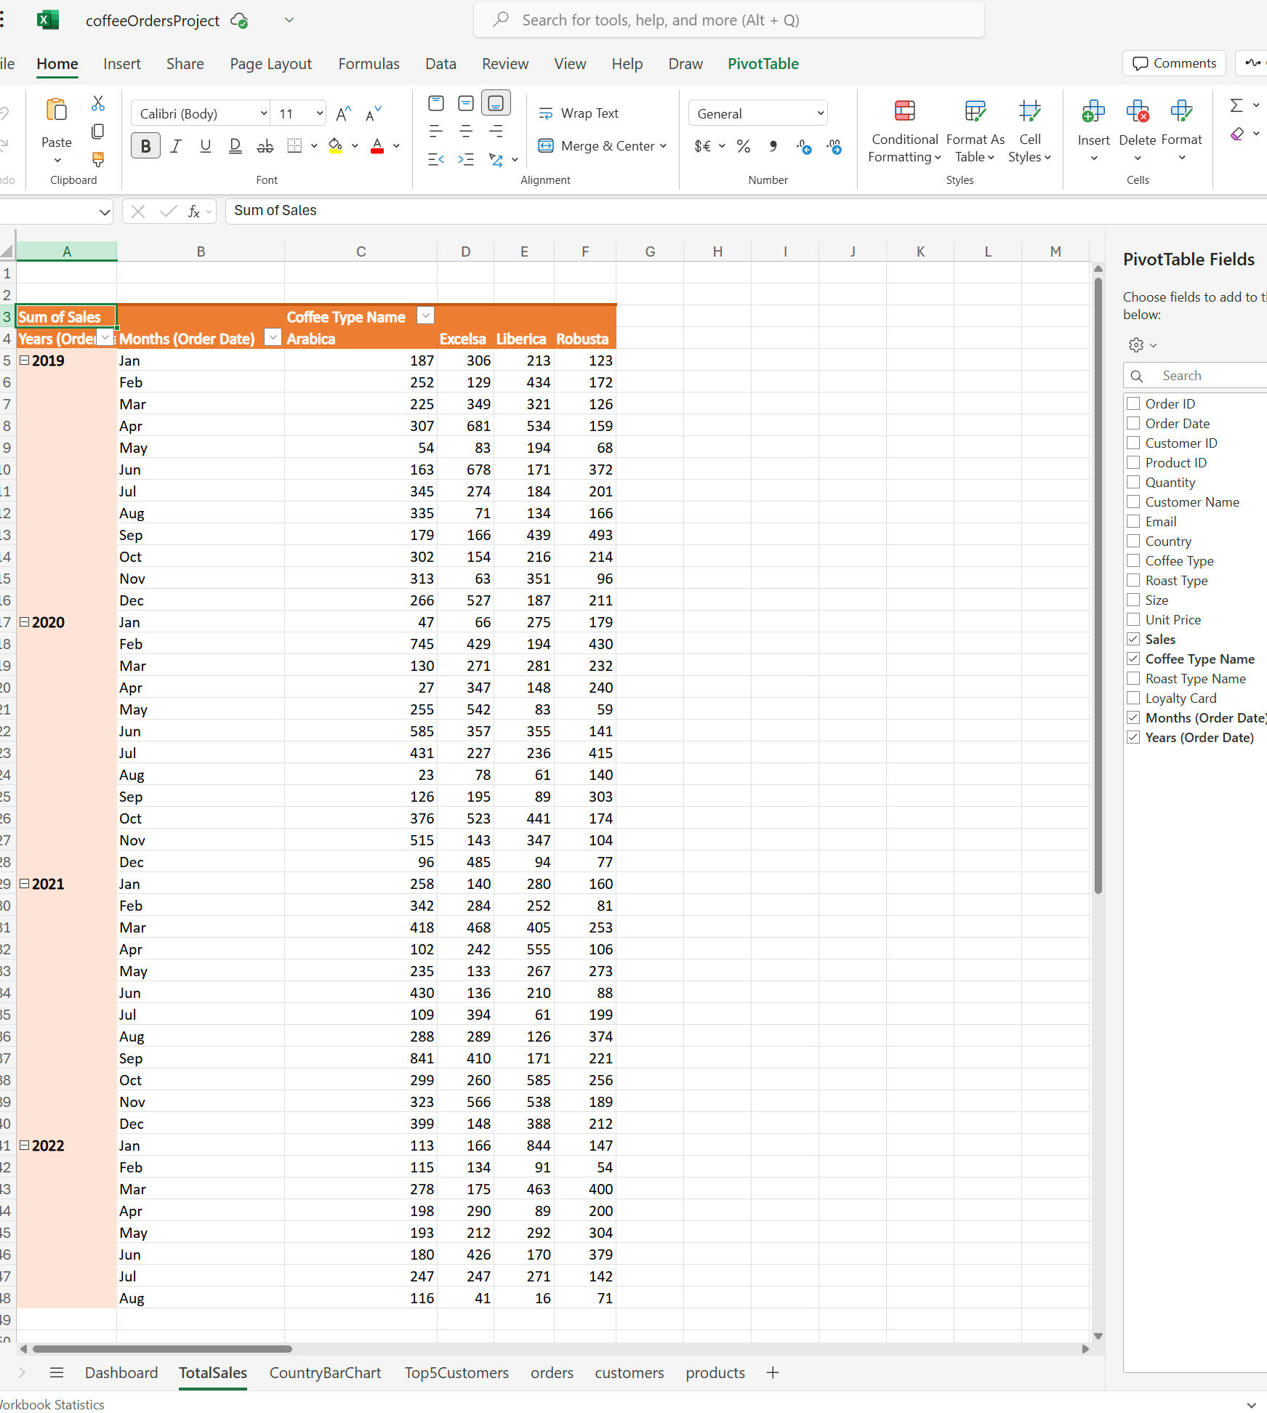Open the AutoSum function
Viewport: 1267px width, 1413px height.
[1236, 105]
